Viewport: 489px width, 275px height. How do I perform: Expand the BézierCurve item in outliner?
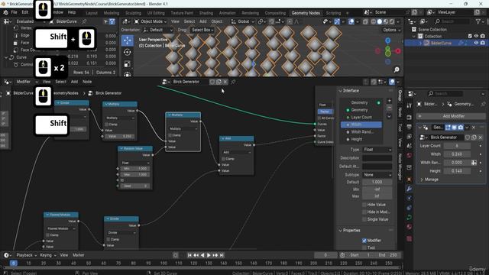point(421,43)
